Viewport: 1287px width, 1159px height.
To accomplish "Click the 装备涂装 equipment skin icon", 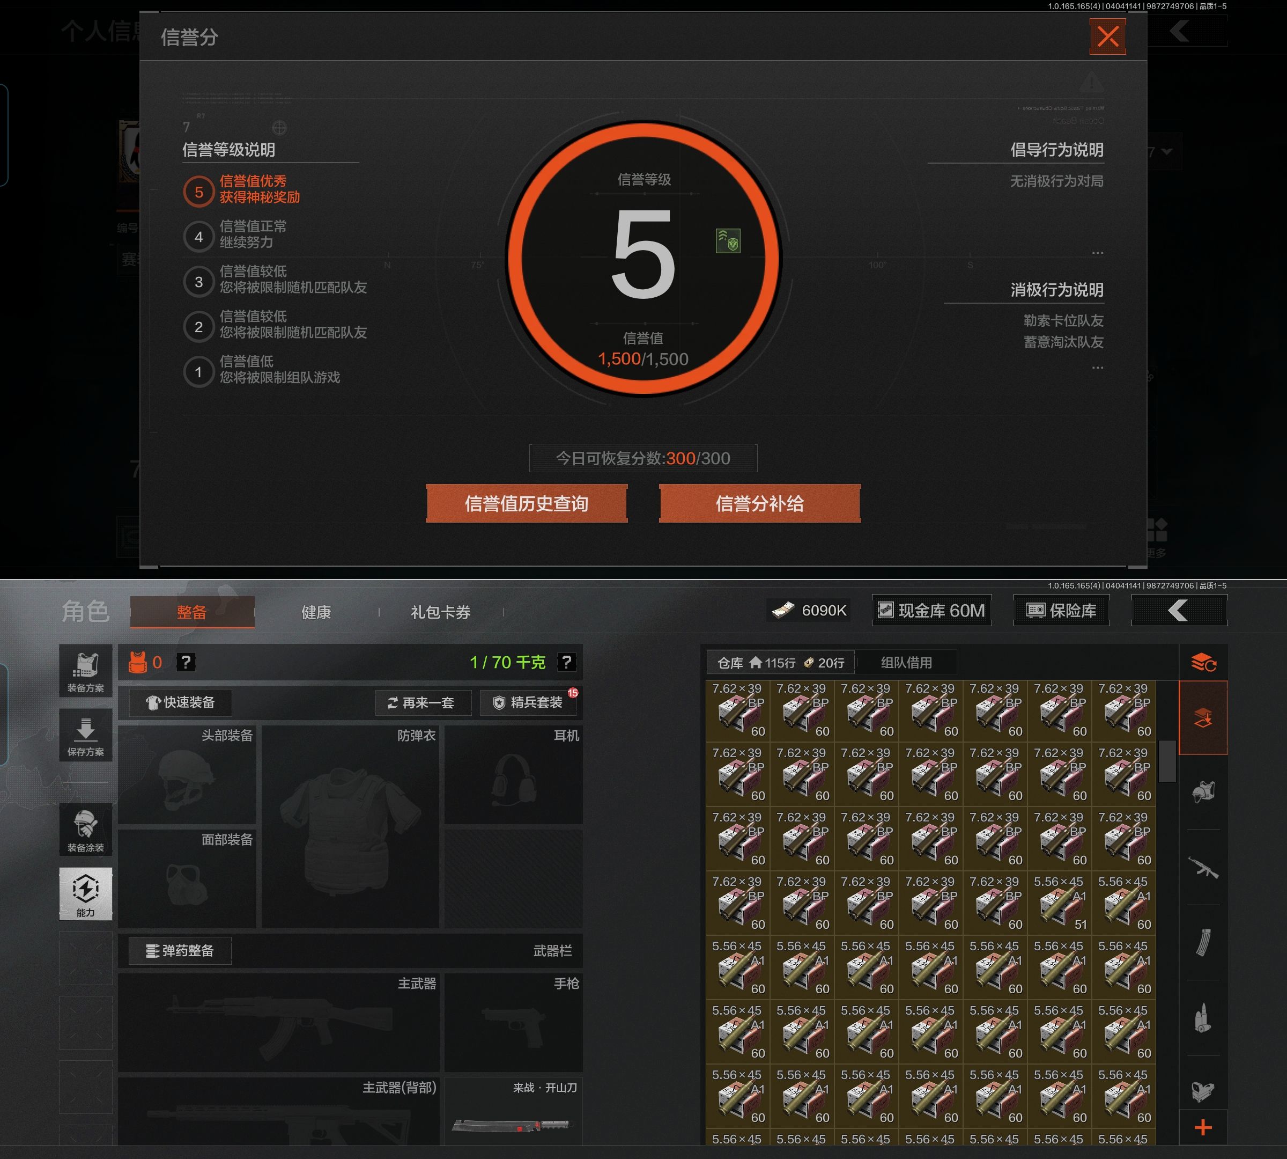I will pos(85,830).
